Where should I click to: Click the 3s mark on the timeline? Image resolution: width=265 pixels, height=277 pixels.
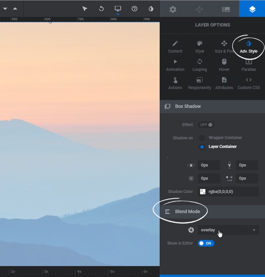tap(46, 271)
